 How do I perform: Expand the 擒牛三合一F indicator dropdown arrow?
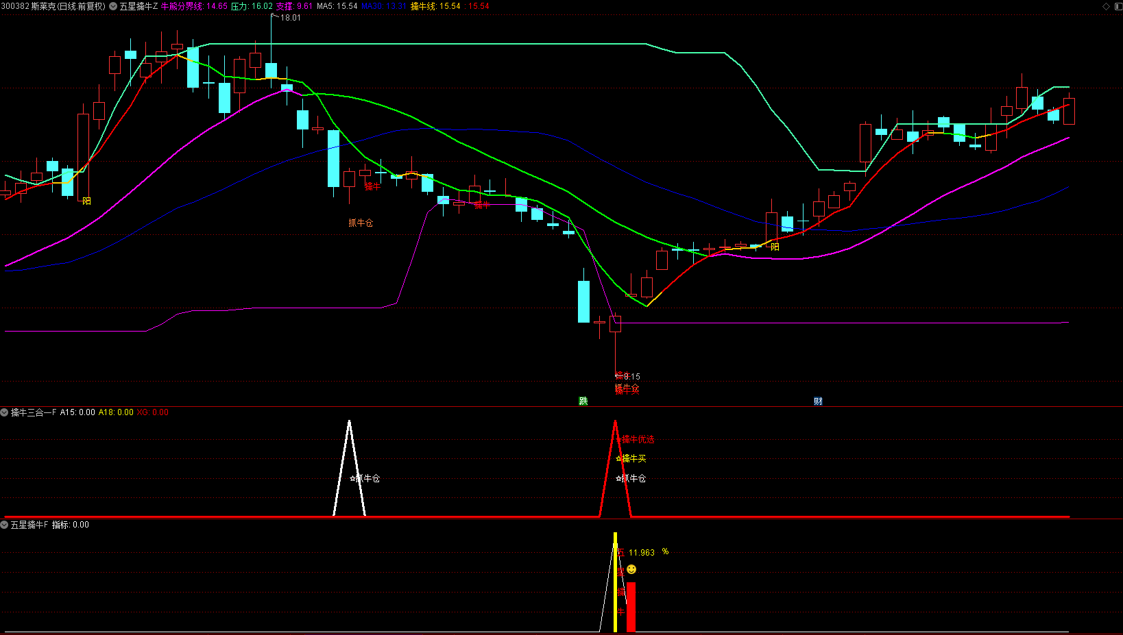(x=4, y=412)
